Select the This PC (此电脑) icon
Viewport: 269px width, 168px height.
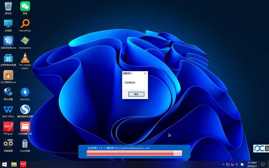pos(8,26)
